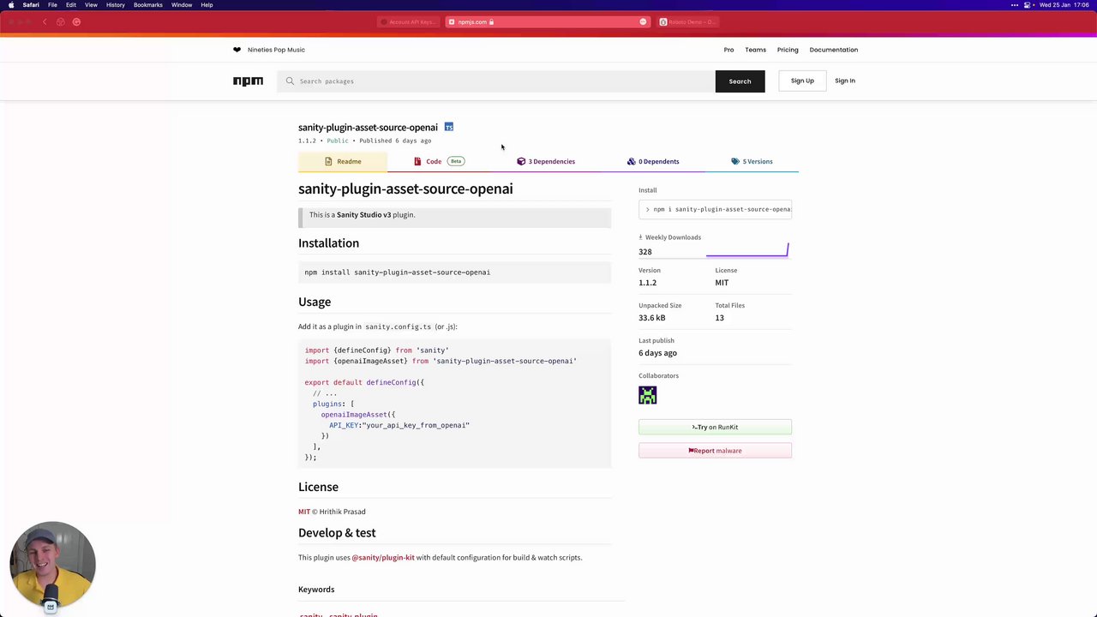Click the weekly downloads sparkline graph
Image resolution: width=1097 pixels, height=617 pixels.
(746, 249)
